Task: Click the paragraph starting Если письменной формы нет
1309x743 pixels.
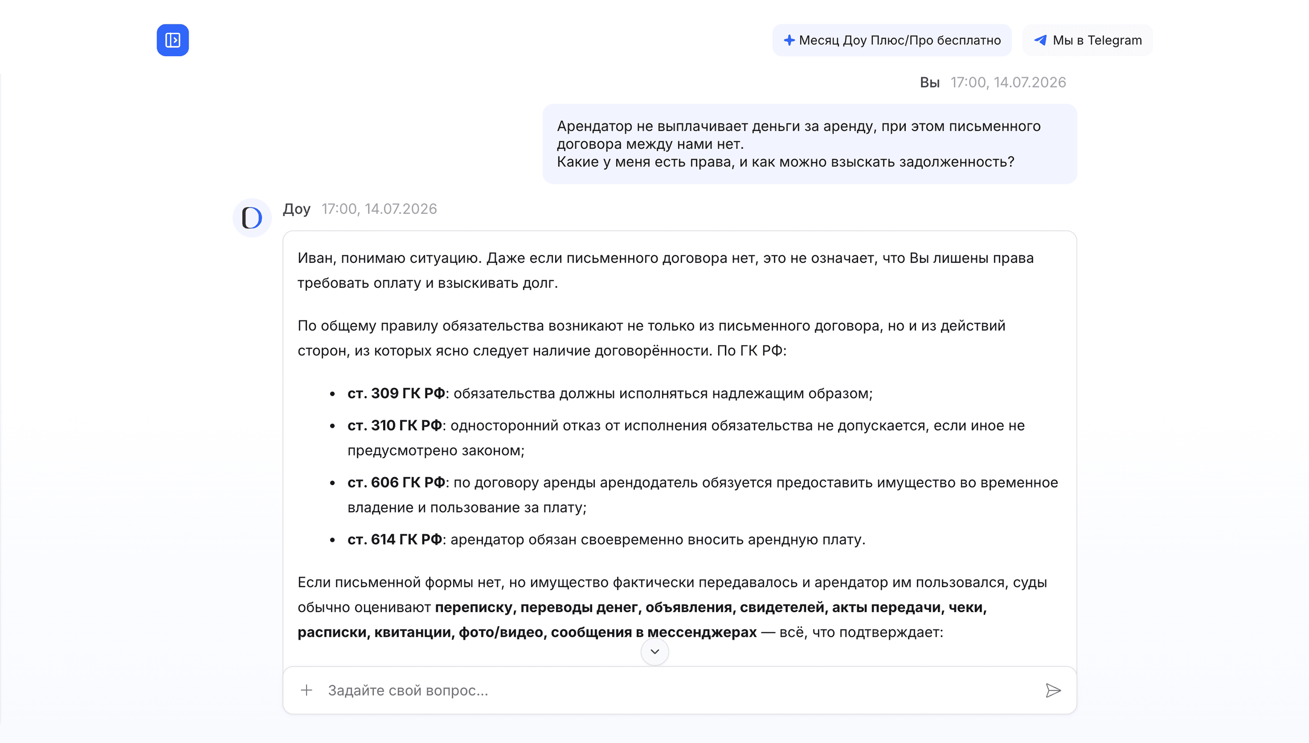Action: pyautogui.click(x=672, y=607)
